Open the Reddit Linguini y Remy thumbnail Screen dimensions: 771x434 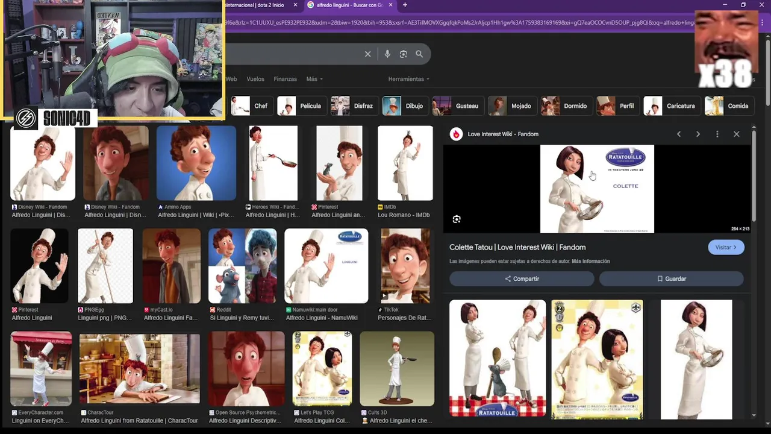[x=242, y=266]
